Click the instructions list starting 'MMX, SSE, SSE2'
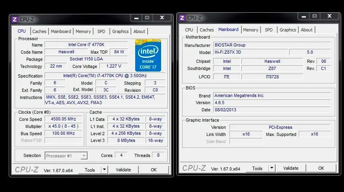This screenshot has height=192, width=344. click(105, 100)
